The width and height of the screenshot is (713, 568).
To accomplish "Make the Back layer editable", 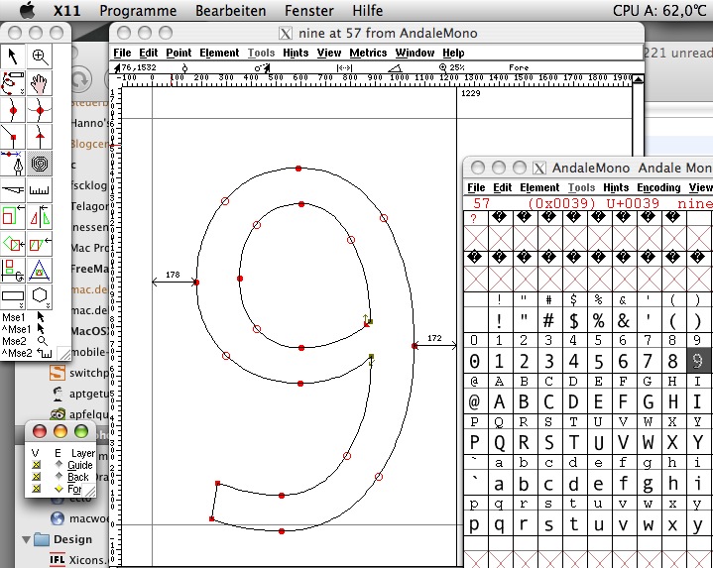I will pos(58,477).
